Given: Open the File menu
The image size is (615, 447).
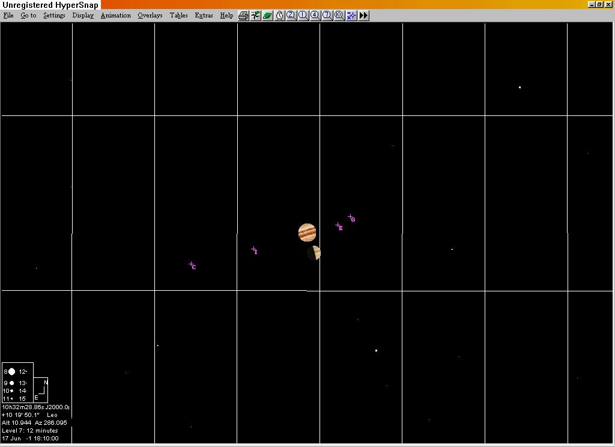Looking at the screenshot, I should click(x=8, y=16).
